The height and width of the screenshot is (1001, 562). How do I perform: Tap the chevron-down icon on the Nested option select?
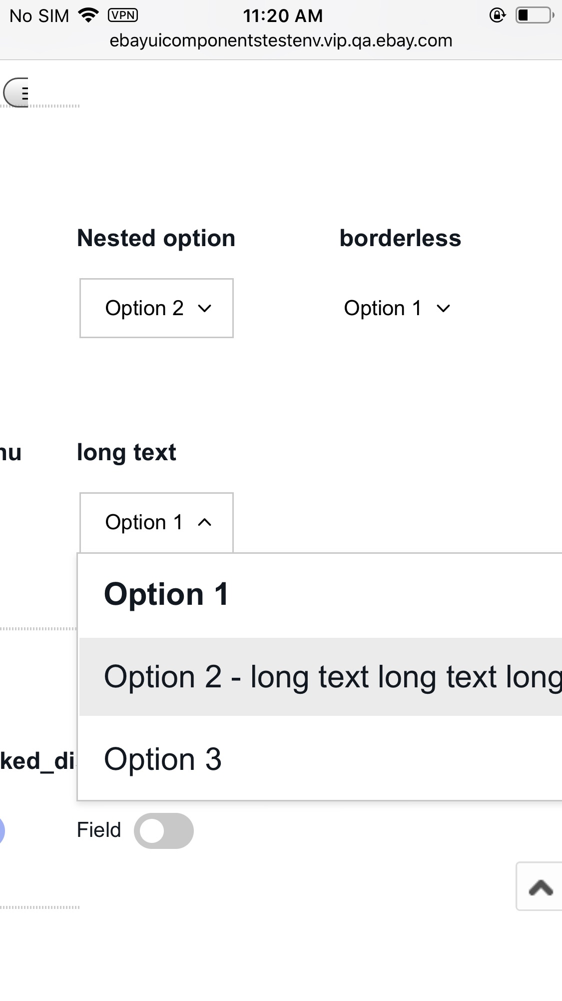pyautogui.click(x=204, y=308)
